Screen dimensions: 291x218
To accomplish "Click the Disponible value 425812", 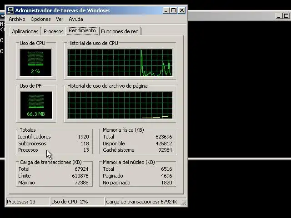I will point(164,144).
